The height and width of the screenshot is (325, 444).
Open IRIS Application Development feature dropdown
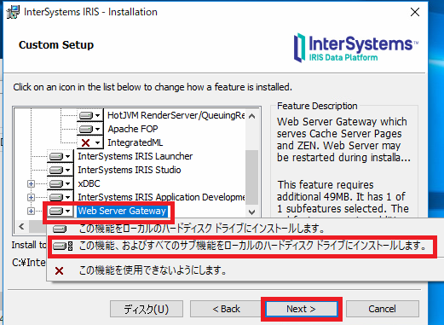[60, 197]
